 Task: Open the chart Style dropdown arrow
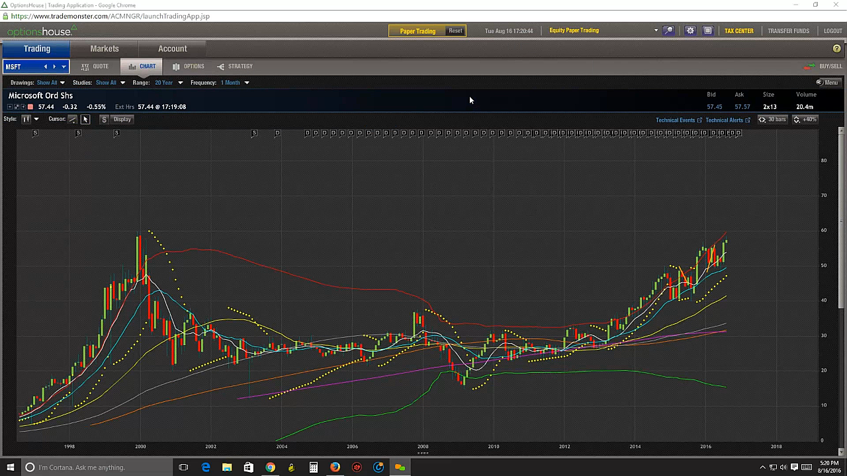[x=36, y=119]
